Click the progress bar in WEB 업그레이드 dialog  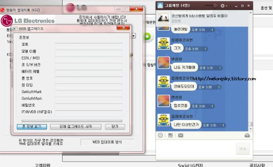pyautogui.click(x=72, y=121)
